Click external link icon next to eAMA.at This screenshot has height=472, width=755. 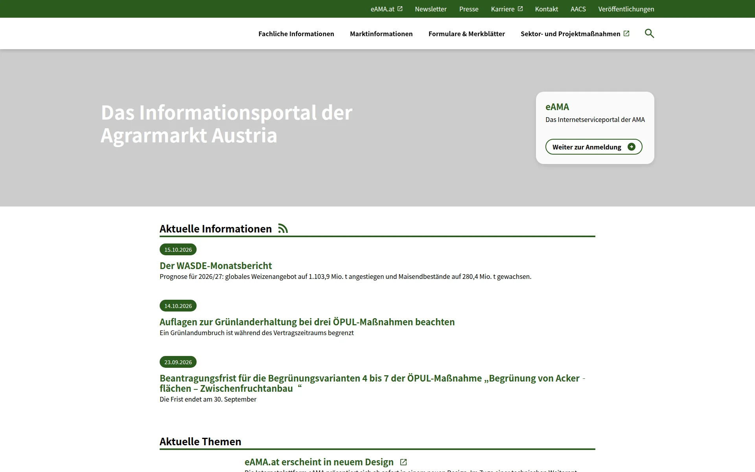pyautogui.click(x=400, y=9)
